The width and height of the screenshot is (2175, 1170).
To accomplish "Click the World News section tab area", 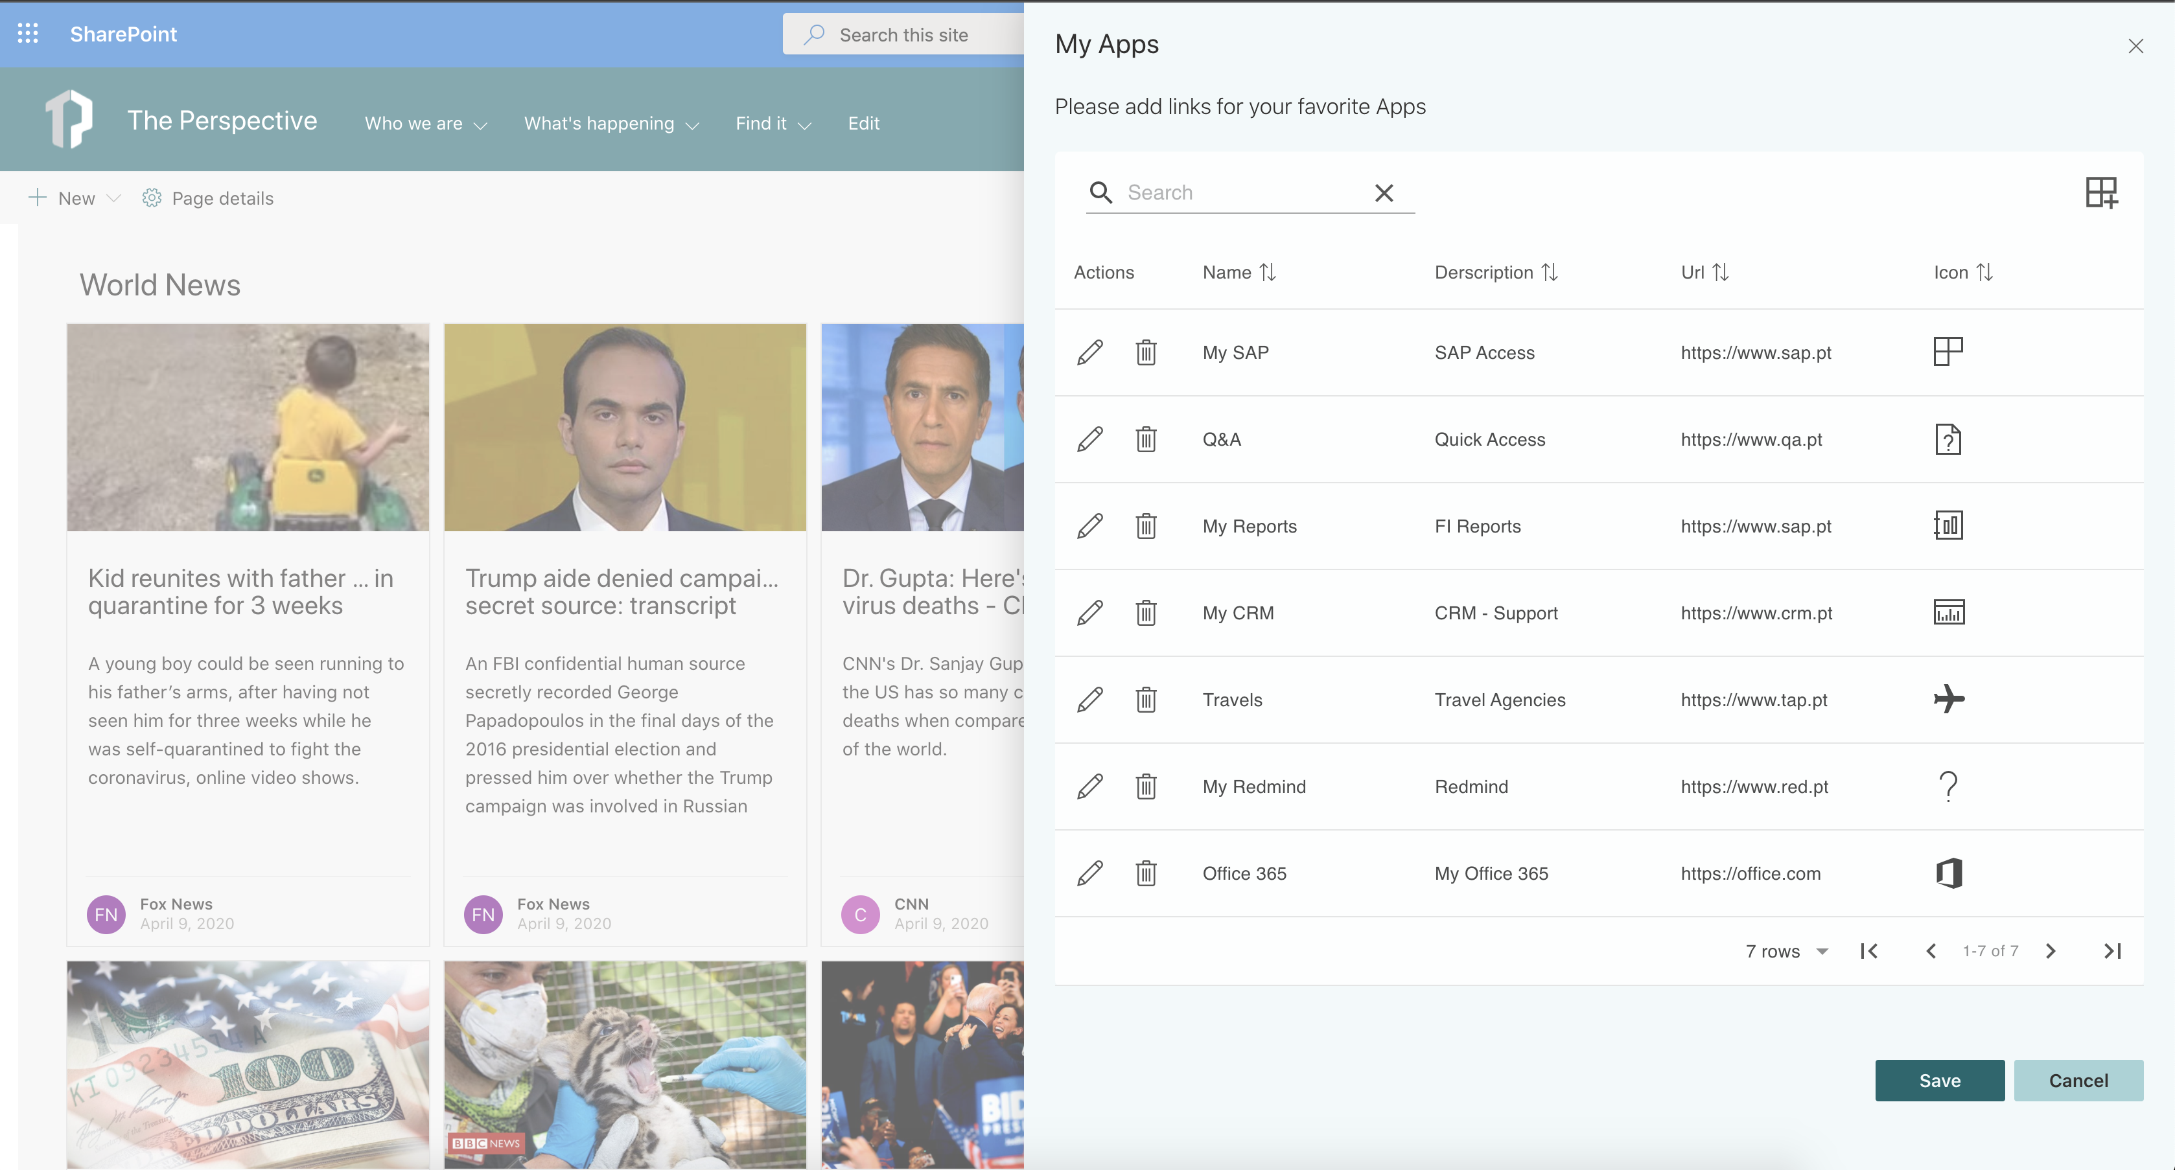I will click(x=160, y=284).
